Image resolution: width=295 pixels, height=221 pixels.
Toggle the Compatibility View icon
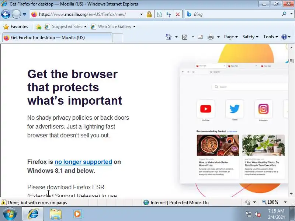pos(159,14)
